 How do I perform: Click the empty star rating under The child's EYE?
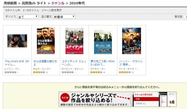click(10, 72)
